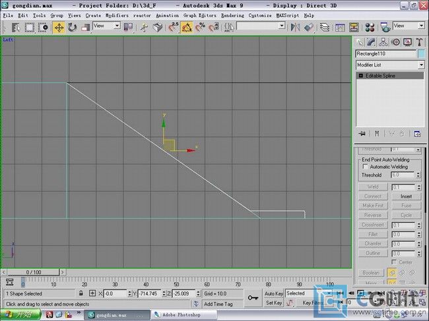The height and width of the screenshot is (321, 429).
Task: Expand the Editable Spline stack entry
Action: pyautogui.click(x=361, y=76)
